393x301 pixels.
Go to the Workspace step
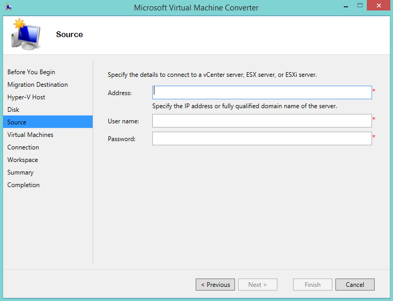[x=23, y=159]
